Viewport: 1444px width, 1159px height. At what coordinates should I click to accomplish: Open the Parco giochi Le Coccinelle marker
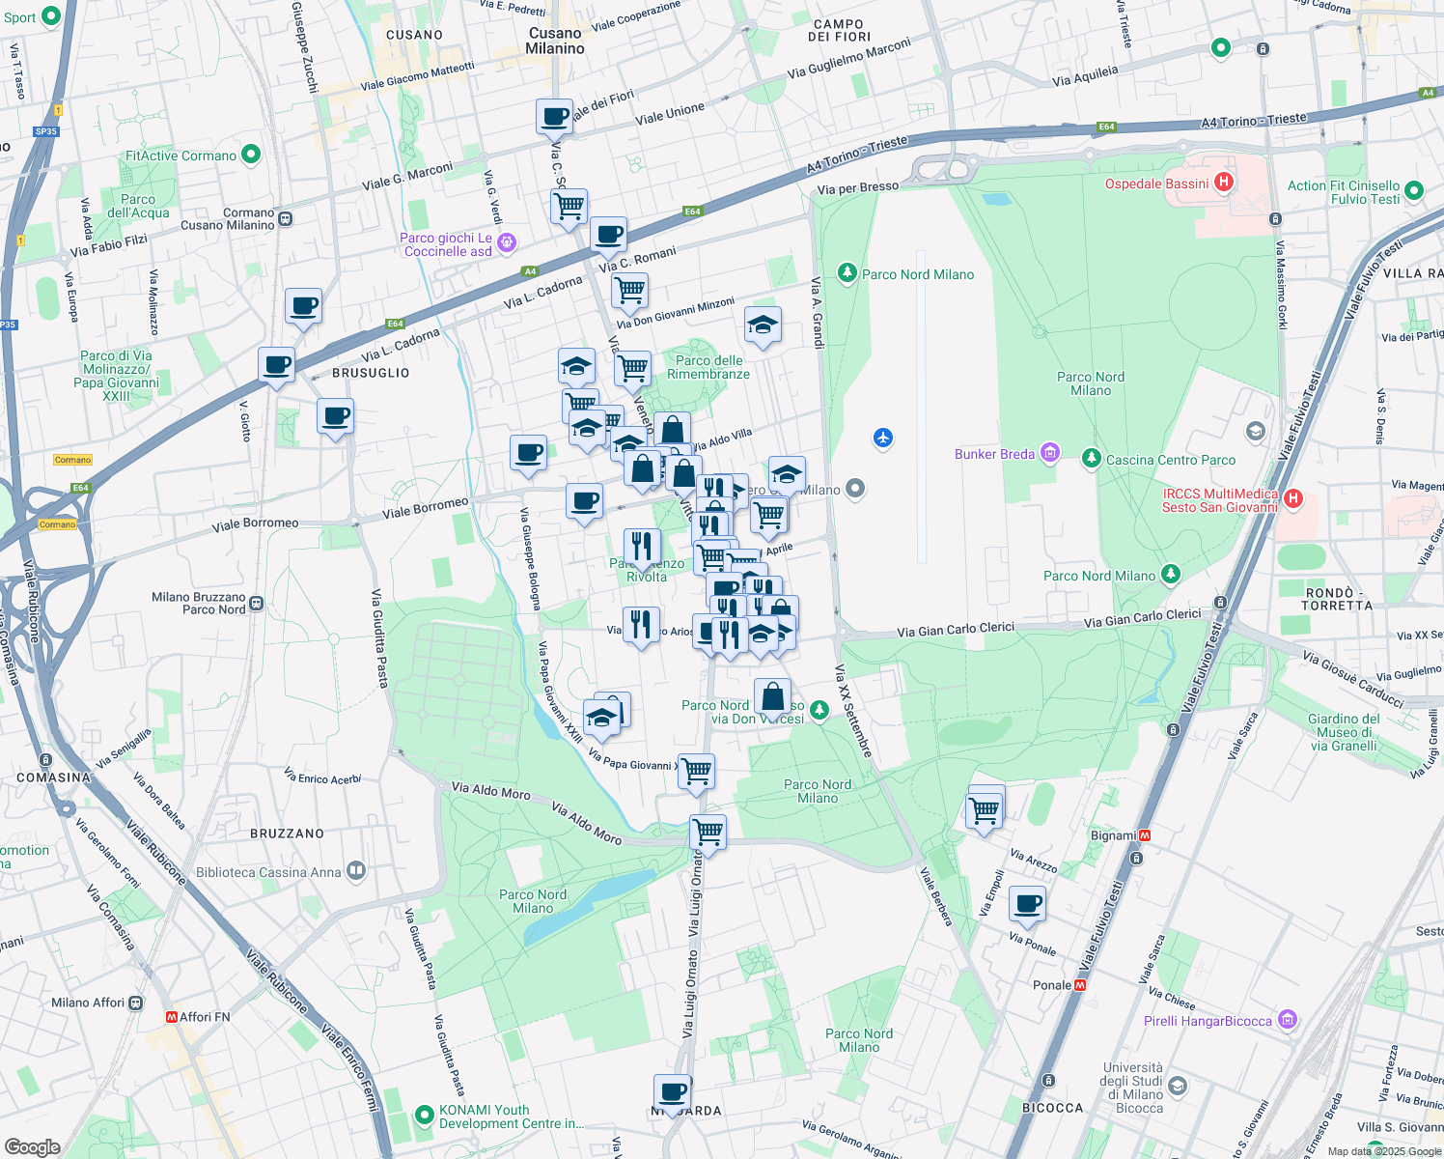(x=506, y=240)
